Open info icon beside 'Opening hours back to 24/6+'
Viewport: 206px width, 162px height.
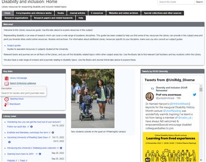point(40,154)
